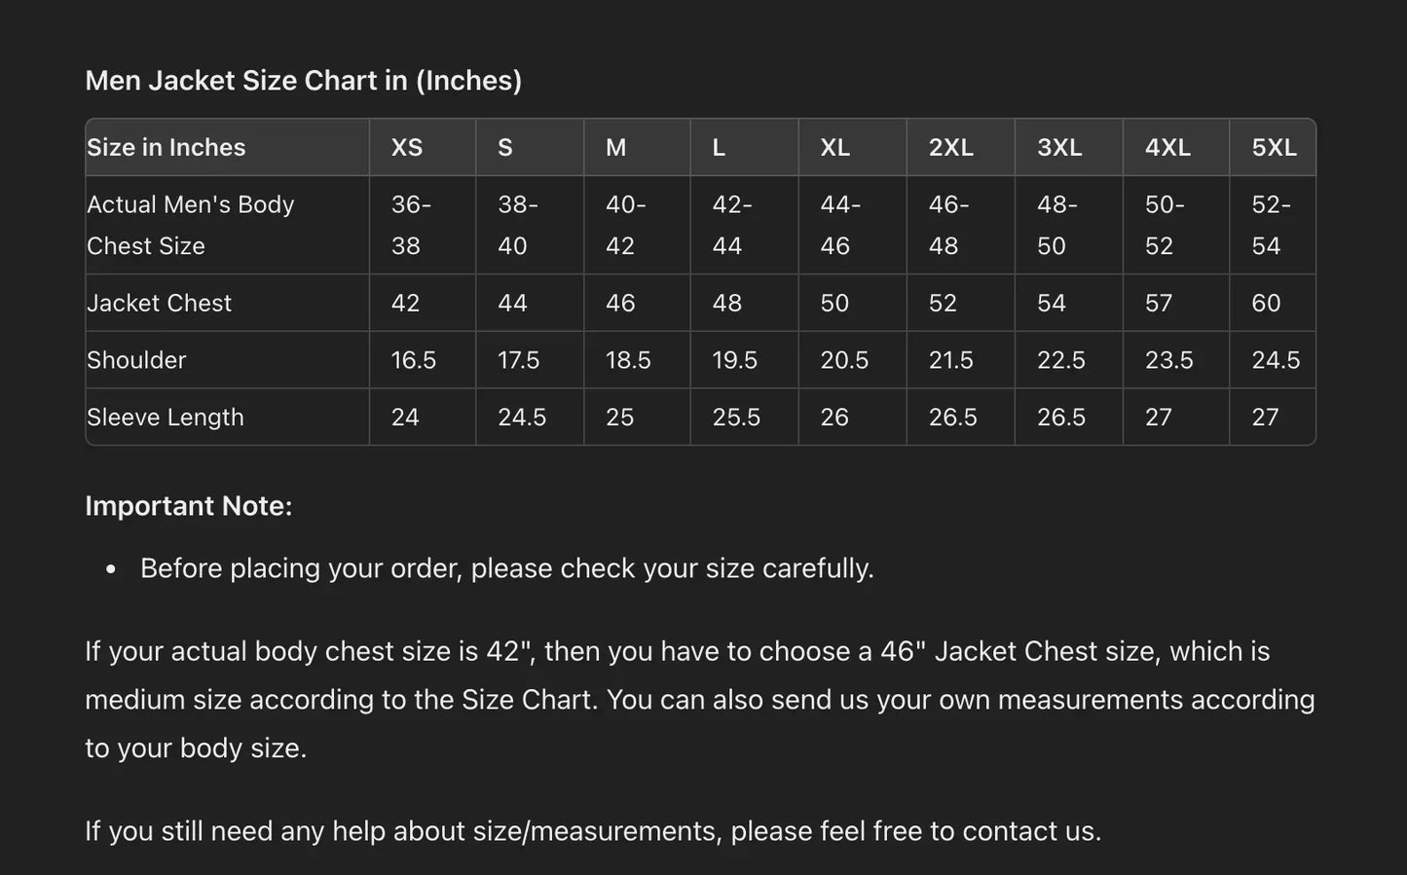Click the 'Shoulder' row label
The image size is (1407, 875).
pos(136,360)
